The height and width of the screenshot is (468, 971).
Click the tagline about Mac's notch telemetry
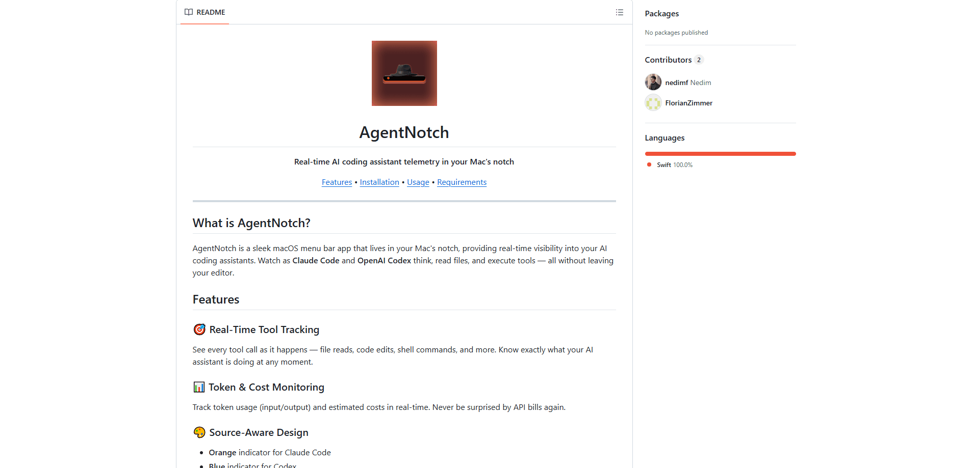(x=404, y=162)
